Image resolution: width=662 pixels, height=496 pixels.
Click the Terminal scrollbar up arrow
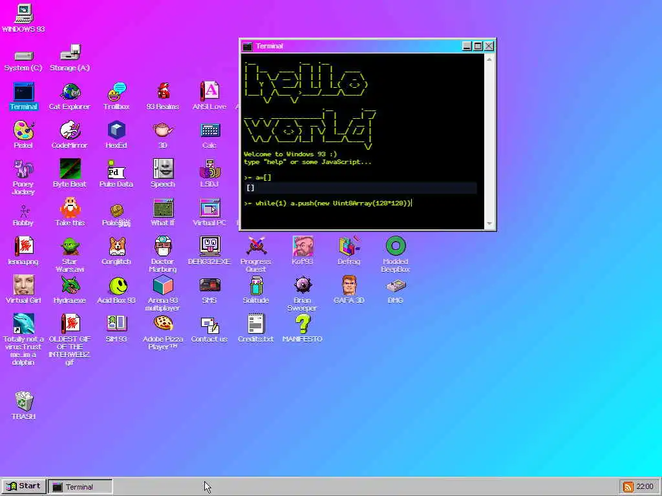tap(489, 59)
